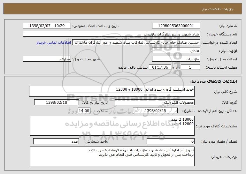Select the need number field 1298005363000001
This screenshot has width=246, height=174.
tap(176, 26)
